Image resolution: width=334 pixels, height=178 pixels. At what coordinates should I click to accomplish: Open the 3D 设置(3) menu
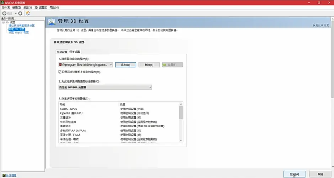(41, 7)
